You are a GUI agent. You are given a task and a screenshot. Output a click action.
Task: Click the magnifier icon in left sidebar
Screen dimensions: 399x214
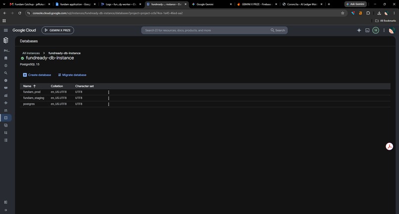tap(6, 73)
